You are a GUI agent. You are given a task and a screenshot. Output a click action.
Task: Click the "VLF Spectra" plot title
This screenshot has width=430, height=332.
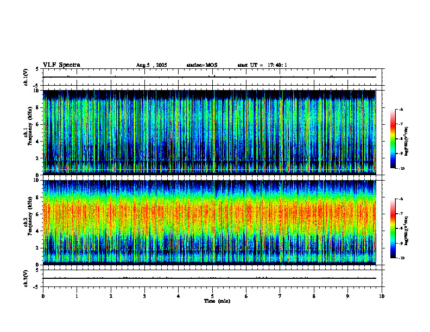click(x=61, y=65)
